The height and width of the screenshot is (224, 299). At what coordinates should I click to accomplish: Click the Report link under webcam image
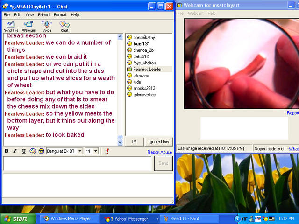point(293,113)
